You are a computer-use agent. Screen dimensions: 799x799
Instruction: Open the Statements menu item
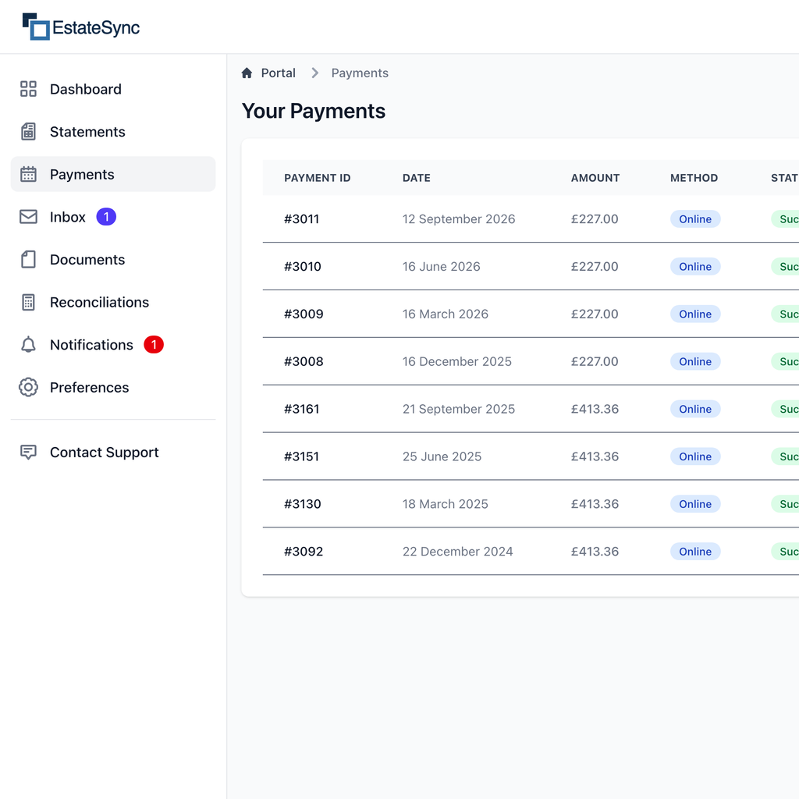point(113,131)
